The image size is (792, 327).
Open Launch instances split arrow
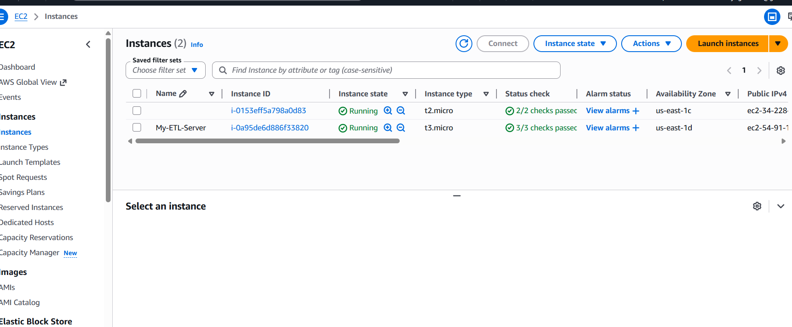[x=778, y=43]
